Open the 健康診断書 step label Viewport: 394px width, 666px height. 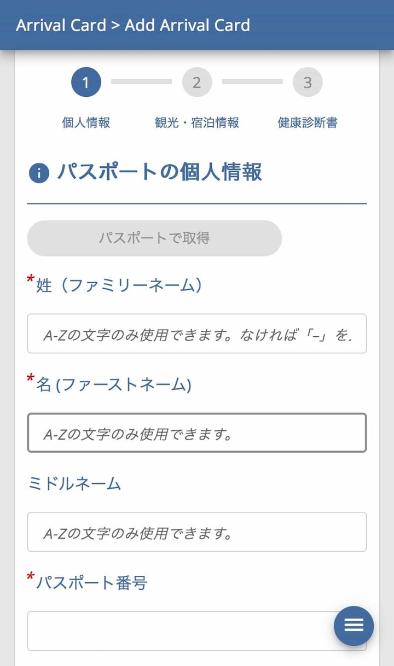[x=308, y=122]
